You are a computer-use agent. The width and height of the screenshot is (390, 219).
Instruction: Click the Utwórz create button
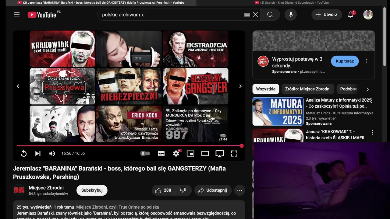tap(326, 15)
